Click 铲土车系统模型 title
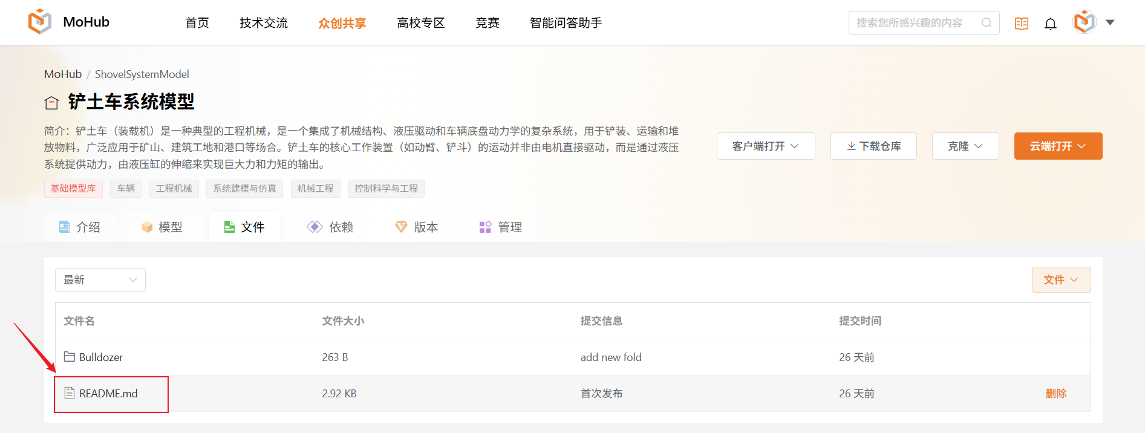Screen dimensions: 1145x433 point(131,102)
